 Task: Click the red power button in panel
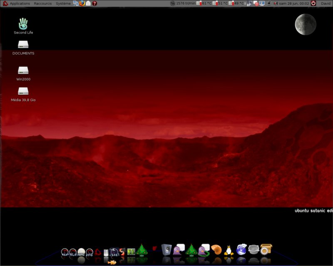pyautogui.click(x=313, y=3)
